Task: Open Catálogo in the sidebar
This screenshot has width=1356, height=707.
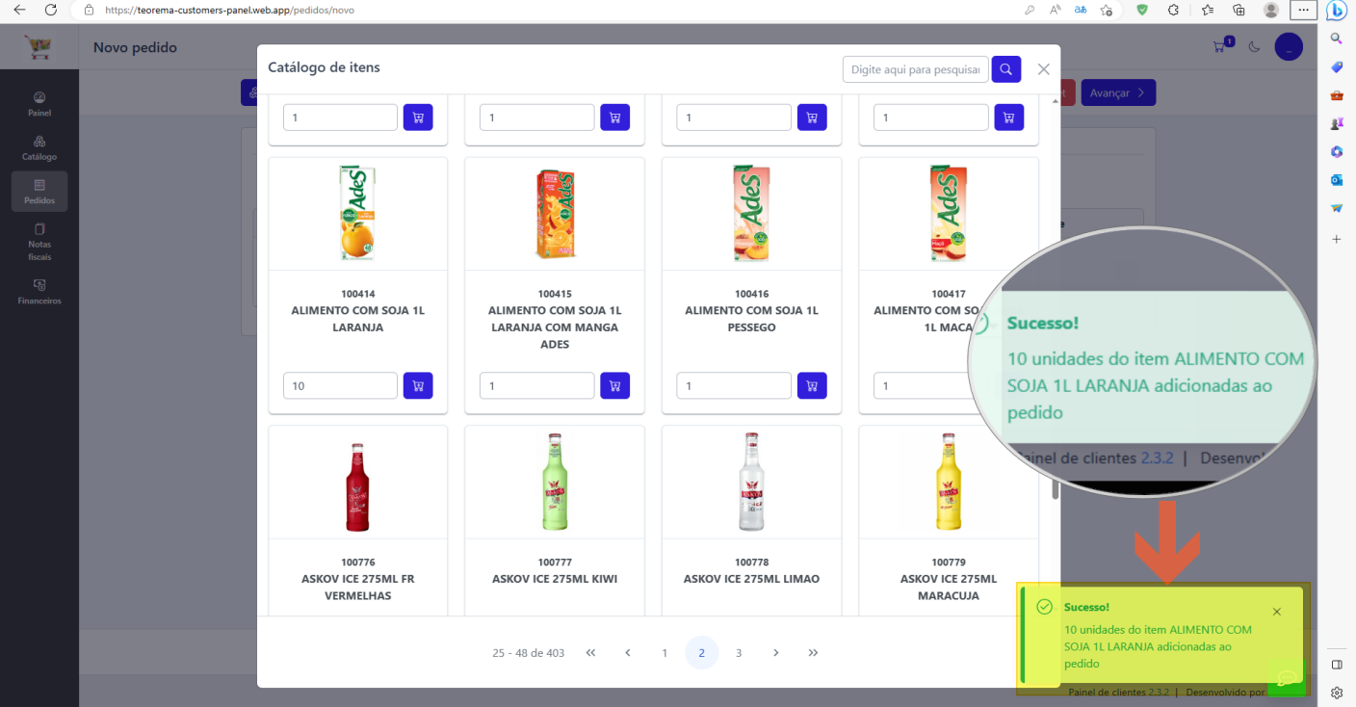Action: (x=39, y=147)
